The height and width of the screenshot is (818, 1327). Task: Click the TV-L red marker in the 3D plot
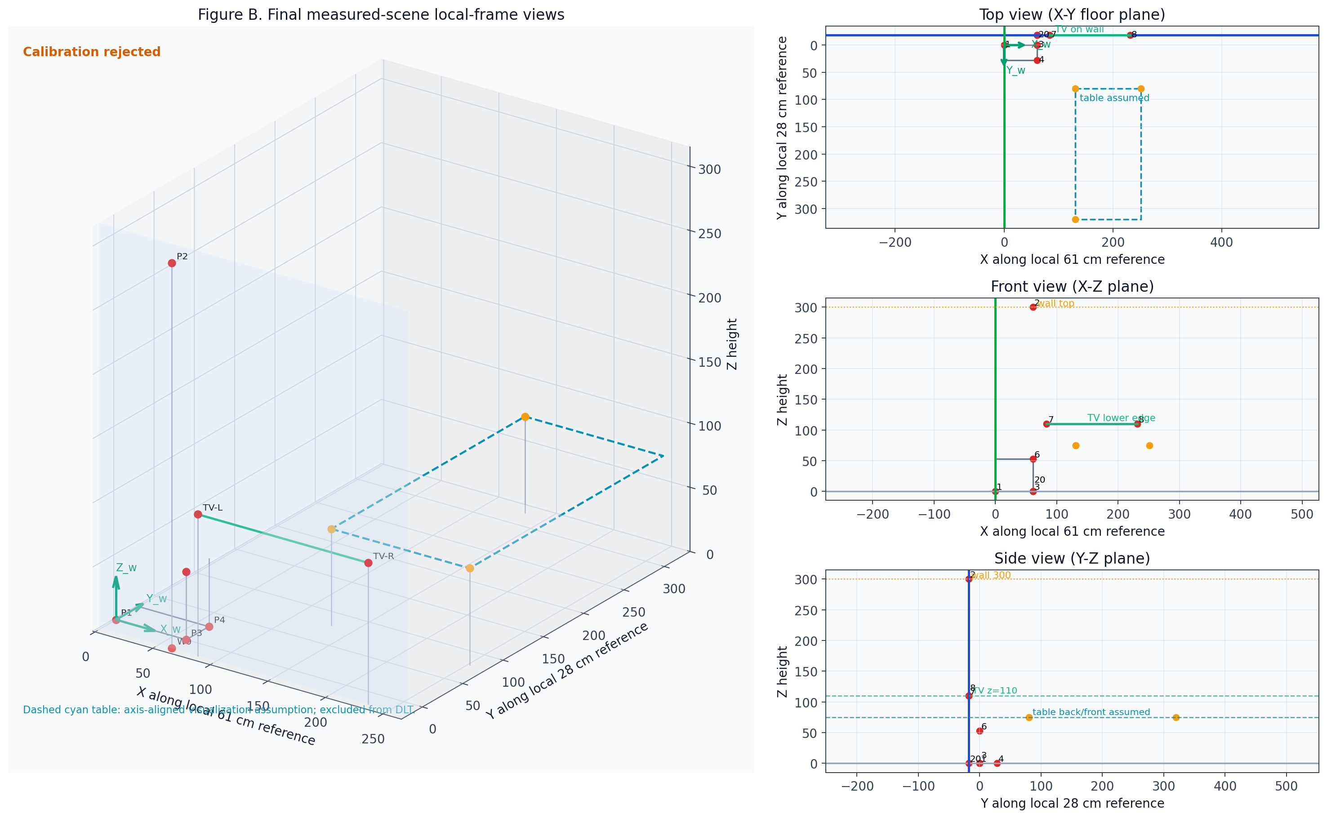(x=198, y=515)
